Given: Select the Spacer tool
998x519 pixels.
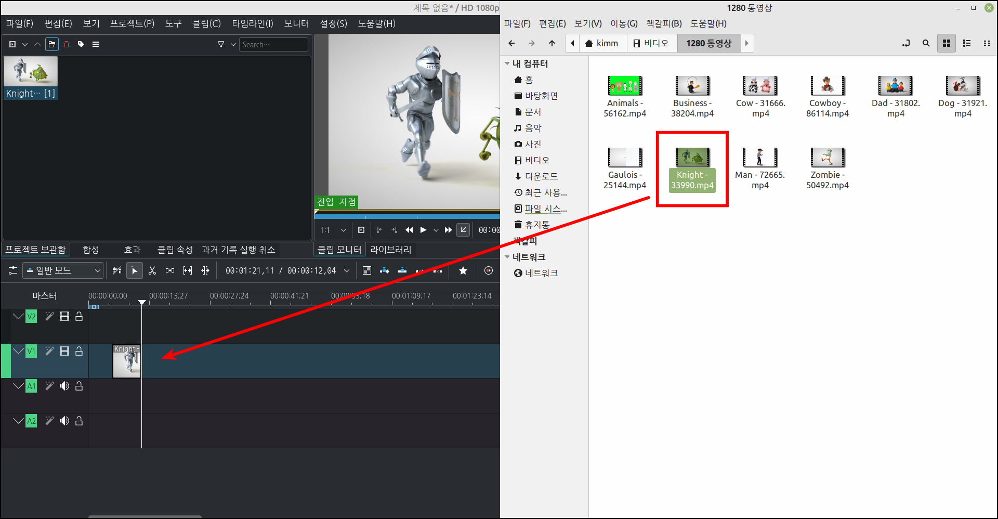Looking at the screenshot, I should pos(169,270).
